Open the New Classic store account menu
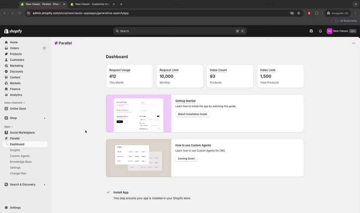The height and width of the screenshot is (213, 360). point(341,31)
